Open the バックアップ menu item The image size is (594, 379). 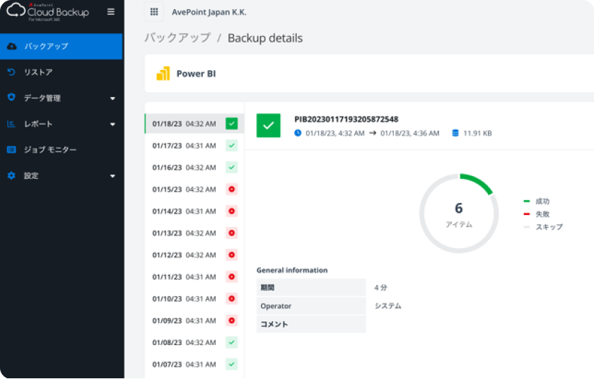[61, 46]
